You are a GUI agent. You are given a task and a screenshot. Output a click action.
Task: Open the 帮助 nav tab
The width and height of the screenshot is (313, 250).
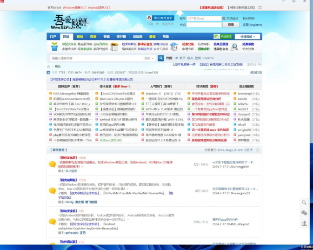click(x=166, y=37)
